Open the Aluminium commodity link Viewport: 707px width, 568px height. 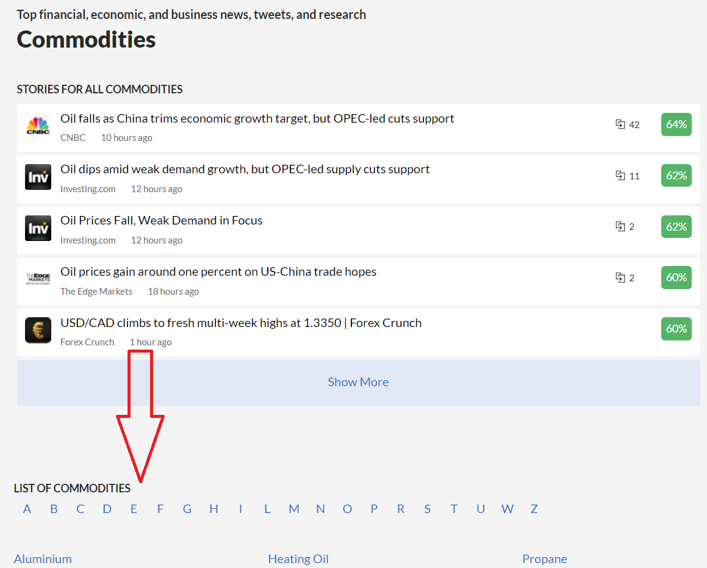click(x=43, y=559)
